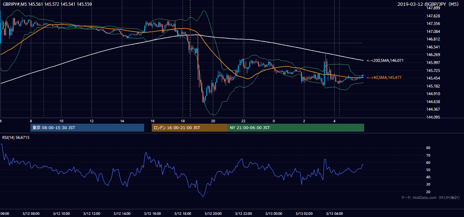This screenshot has height=217, width=464.
Task: Click the RSI(14) 56.6715 indicator label
Action: (16, 138)
